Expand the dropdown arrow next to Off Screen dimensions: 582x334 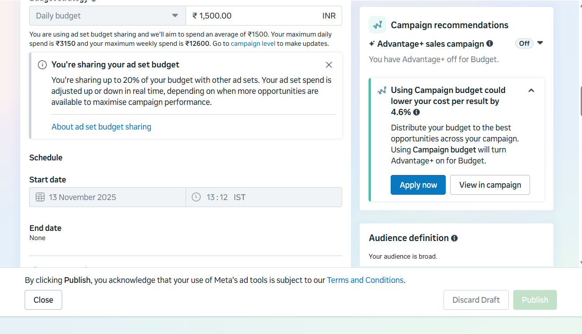coord(540,43)
